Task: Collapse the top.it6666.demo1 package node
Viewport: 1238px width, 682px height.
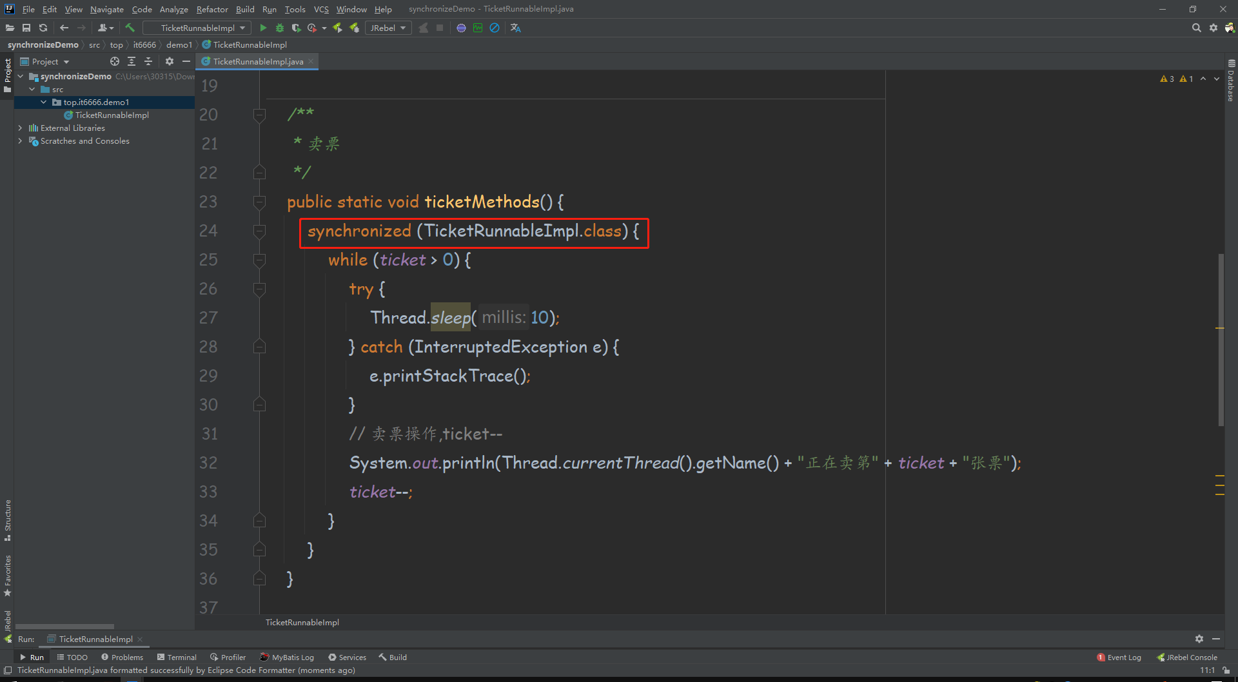Action: pyautogui.click(x=44, y=102)
